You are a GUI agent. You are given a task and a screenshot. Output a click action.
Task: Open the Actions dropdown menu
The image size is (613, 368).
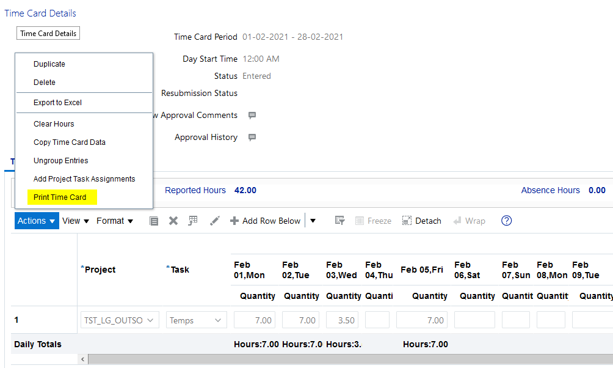(x=36, y=221)
